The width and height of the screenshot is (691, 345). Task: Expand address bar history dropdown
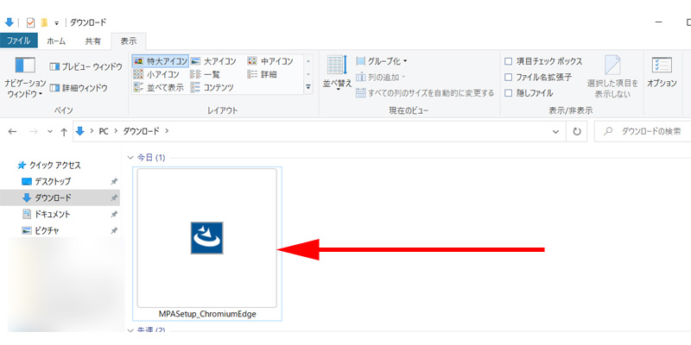(556, 132)
